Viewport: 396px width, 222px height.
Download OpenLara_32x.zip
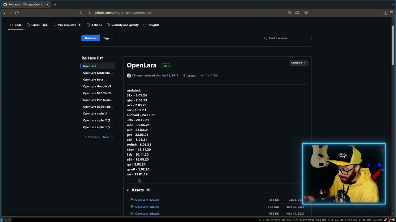(x=147, y=200)
